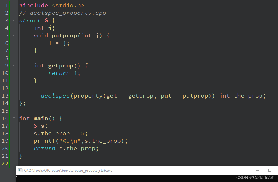Click line number 18 in the gutter

pos(5,133)
